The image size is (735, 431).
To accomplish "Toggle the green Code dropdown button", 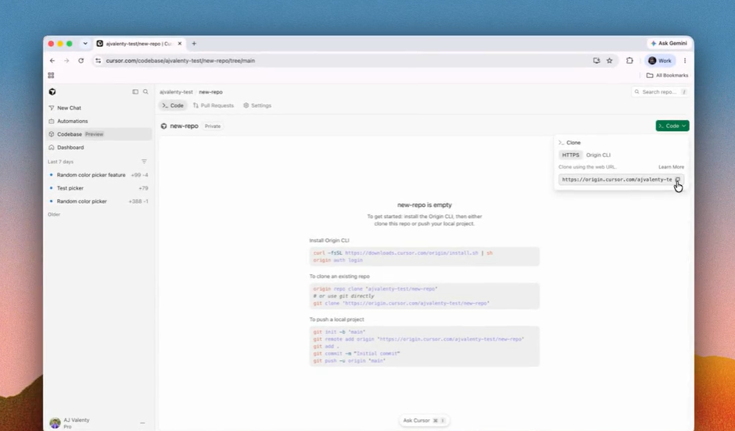I will (x=672, y=126).
